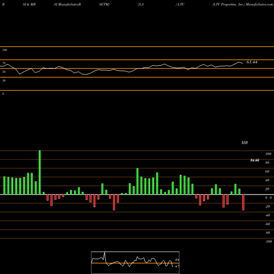The height and width of the screenshot is (274, 274).
Task: Click the MR label above the histogram
Action: coord(244,142)
